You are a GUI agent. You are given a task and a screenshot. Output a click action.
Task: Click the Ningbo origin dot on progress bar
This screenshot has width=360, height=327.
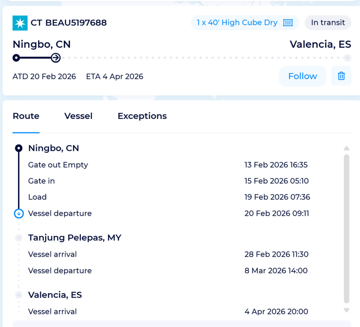pyautogui.click(x=16, y=58)
